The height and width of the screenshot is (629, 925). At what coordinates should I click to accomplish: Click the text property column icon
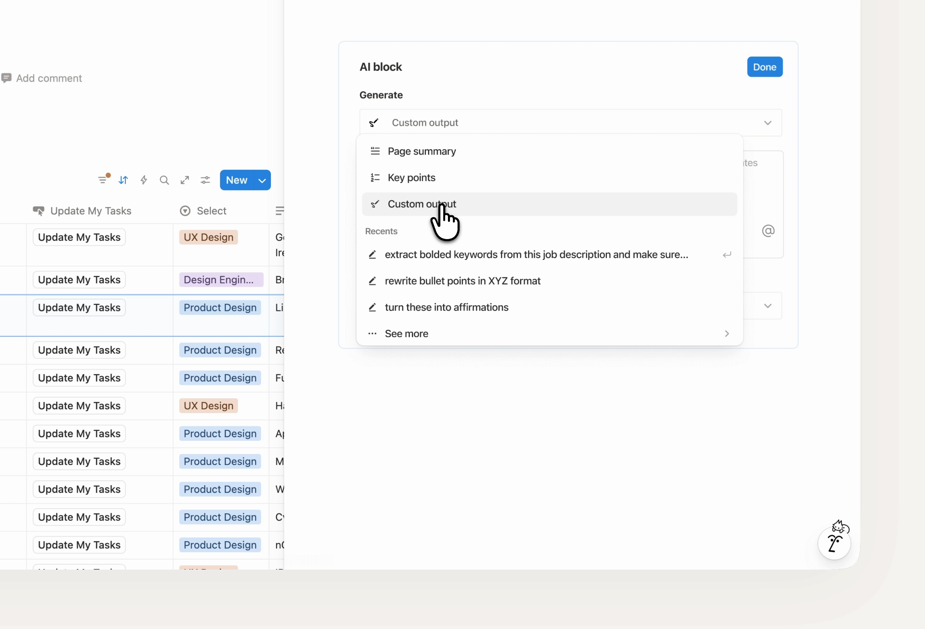[x=279, y=211]
